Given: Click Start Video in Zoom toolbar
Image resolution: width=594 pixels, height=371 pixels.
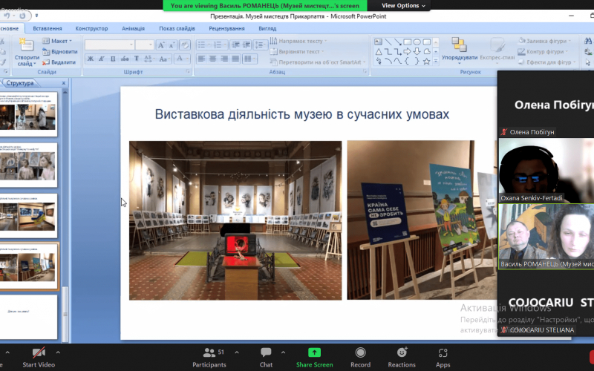Looking at the screenshot, I should point(39,358).
